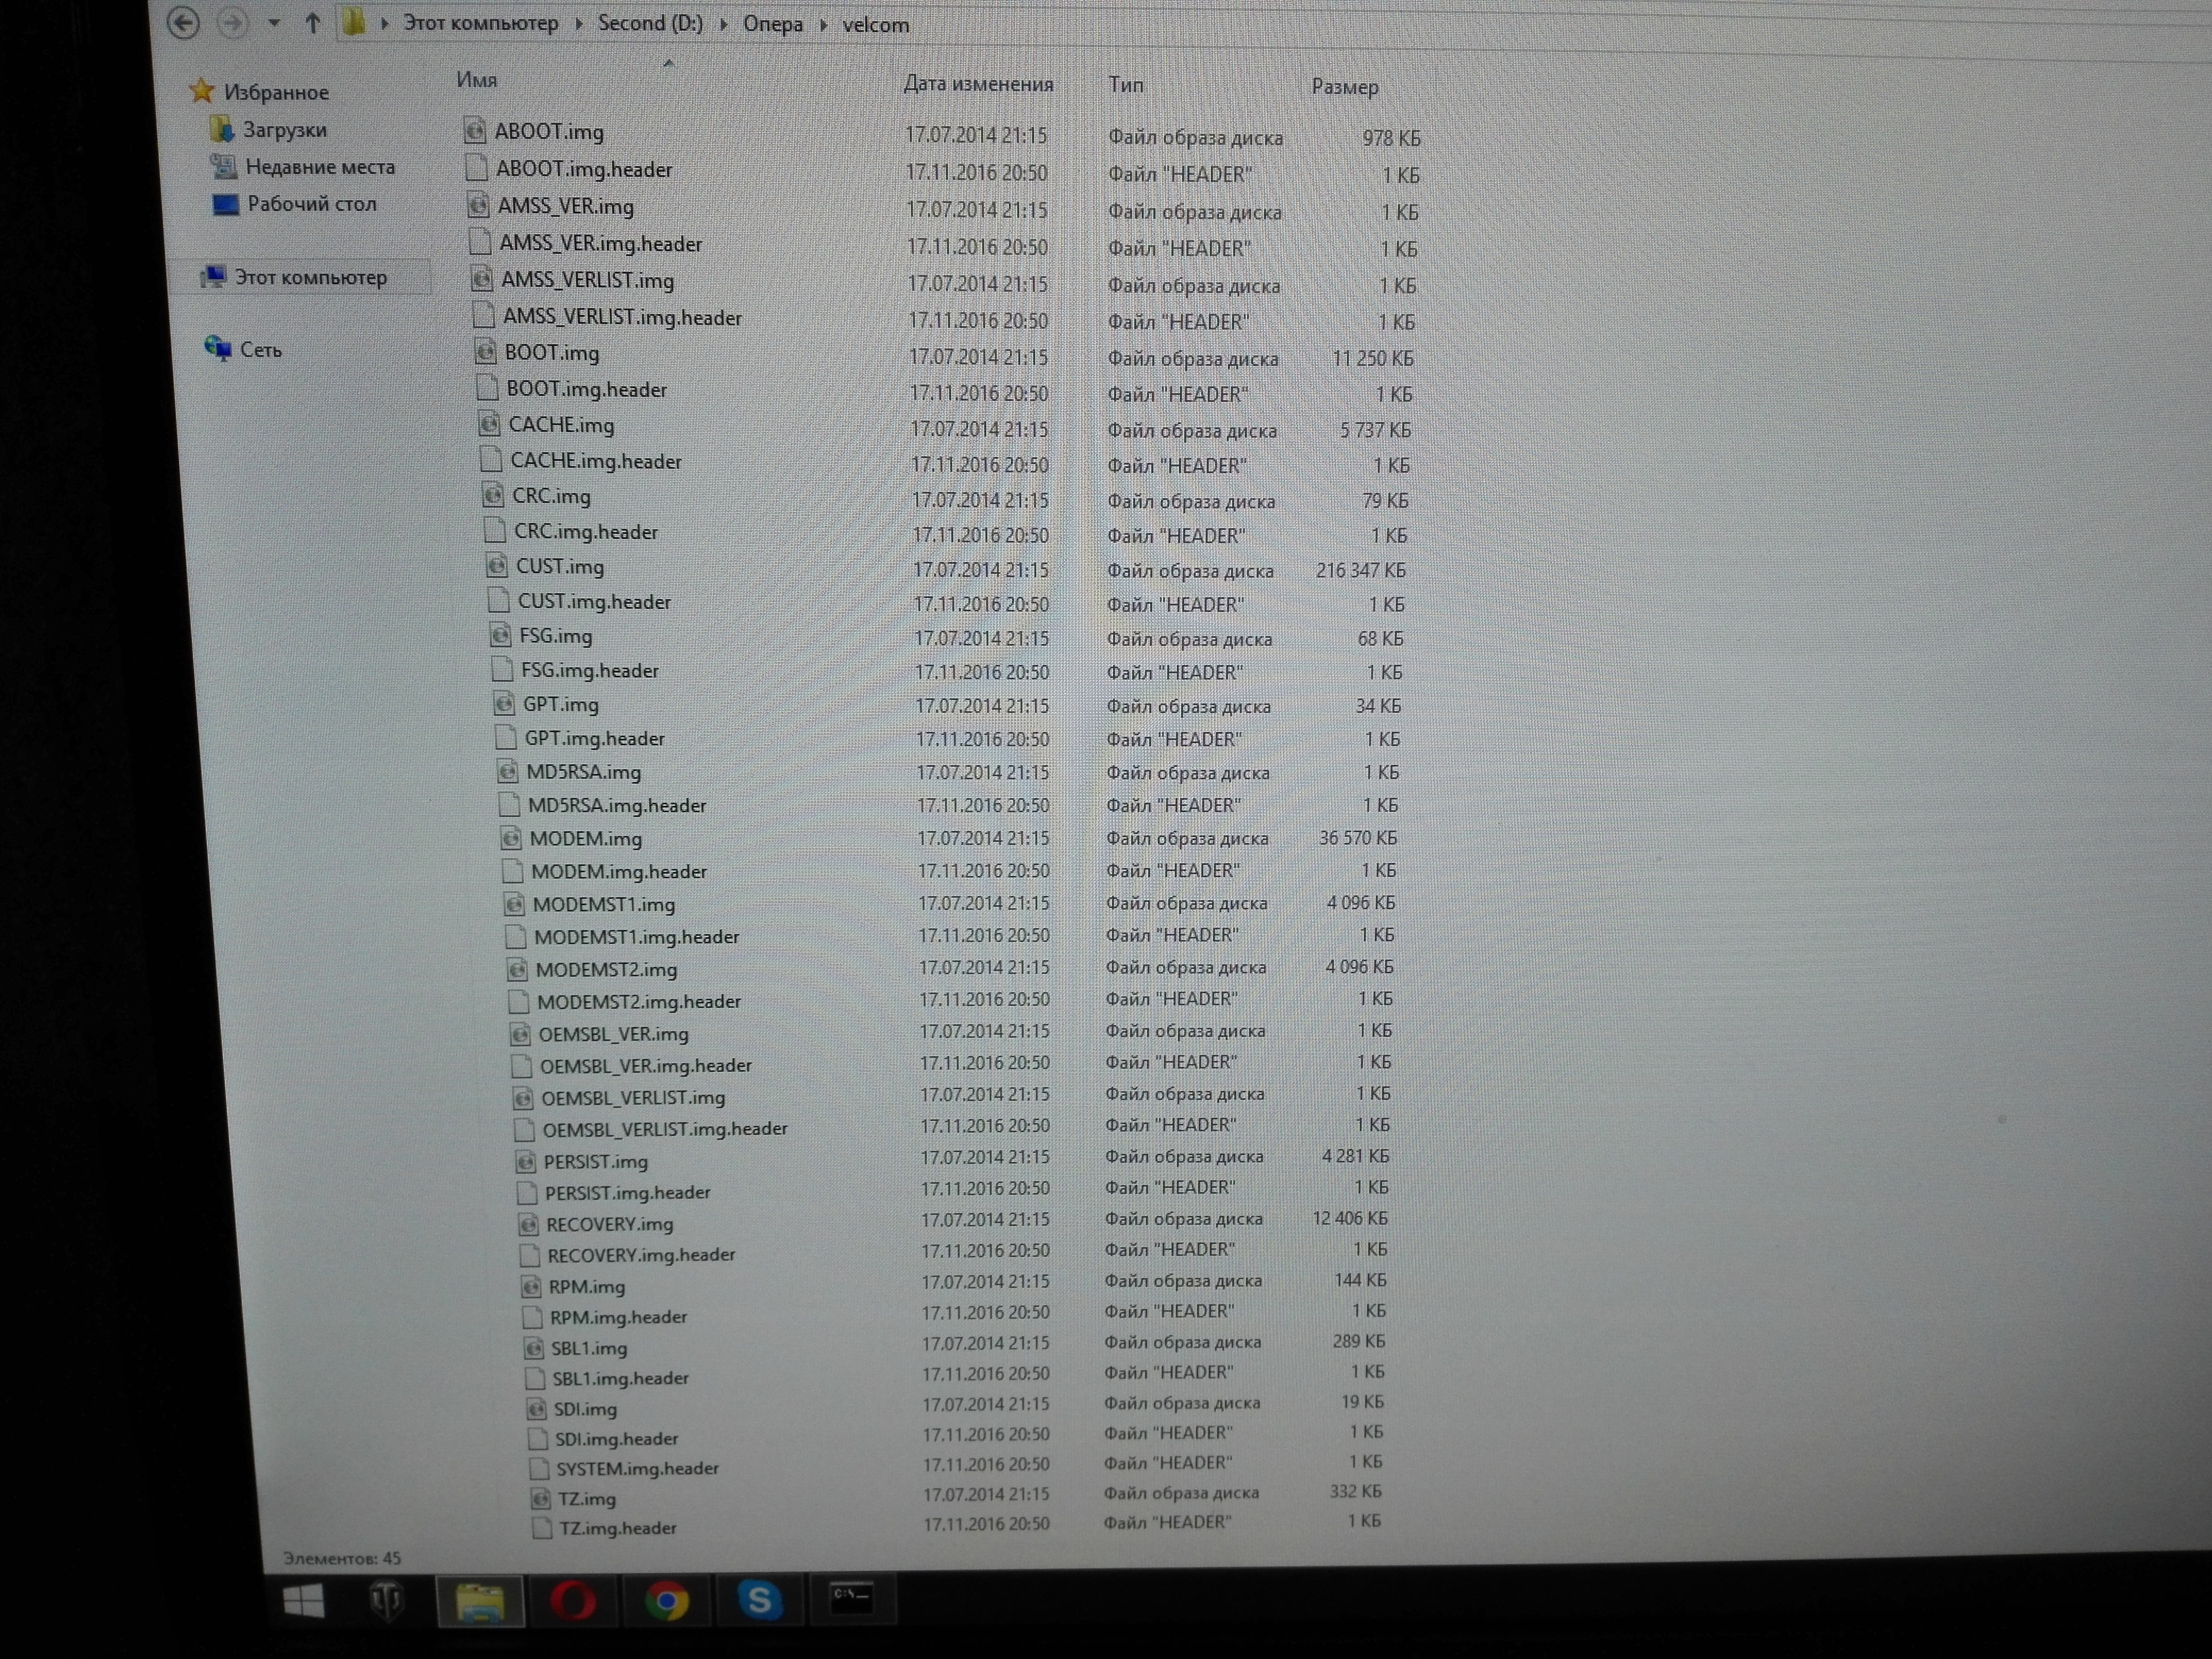Select Опера folder in address bar
Screen dimensions: 2212x1659
coord(772,24)
